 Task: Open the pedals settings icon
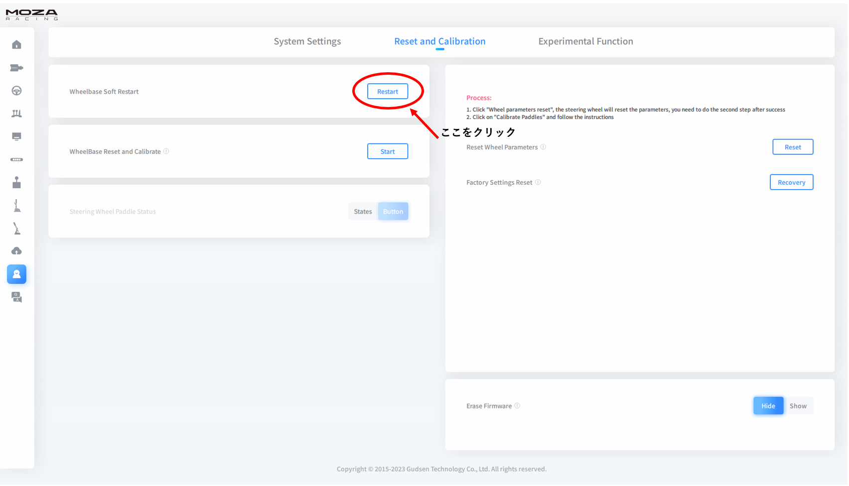[16, 114]
